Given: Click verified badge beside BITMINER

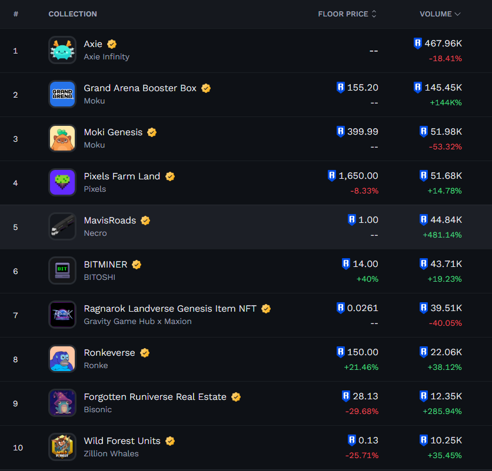Looking at the screenshot, I should tap(137, 265).
